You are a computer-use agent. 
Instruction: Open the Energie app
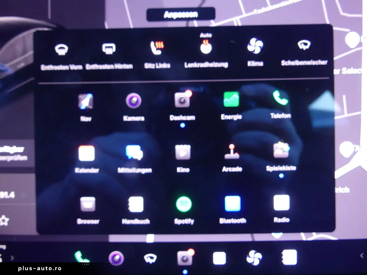(x=231, y=99)
